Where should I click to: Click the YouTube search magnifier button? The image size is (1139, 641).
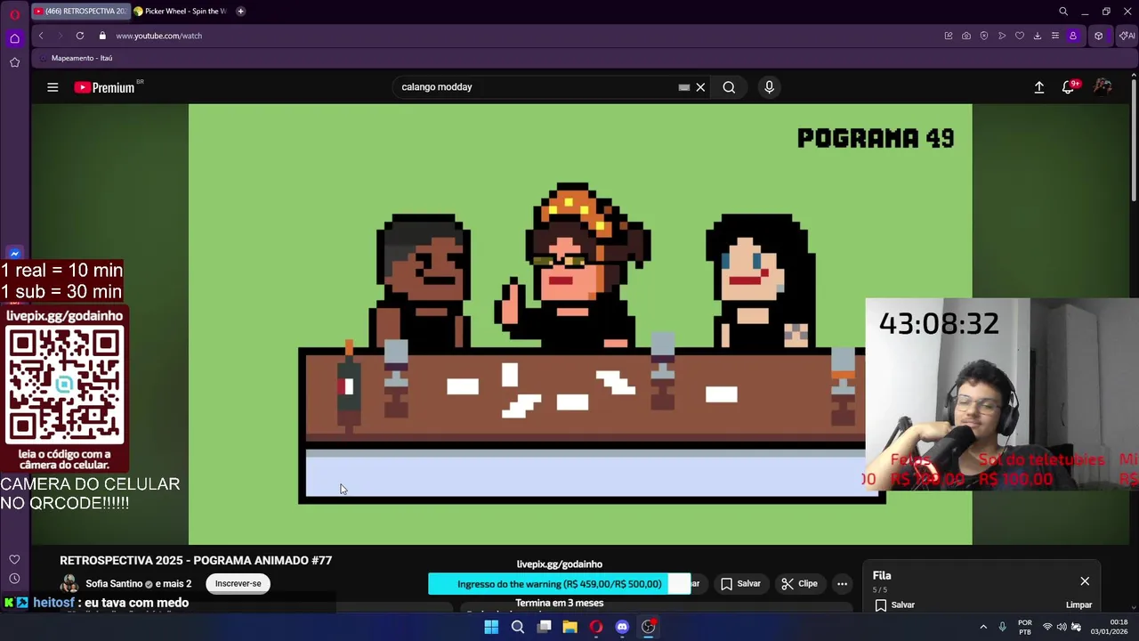click(729, 87)
